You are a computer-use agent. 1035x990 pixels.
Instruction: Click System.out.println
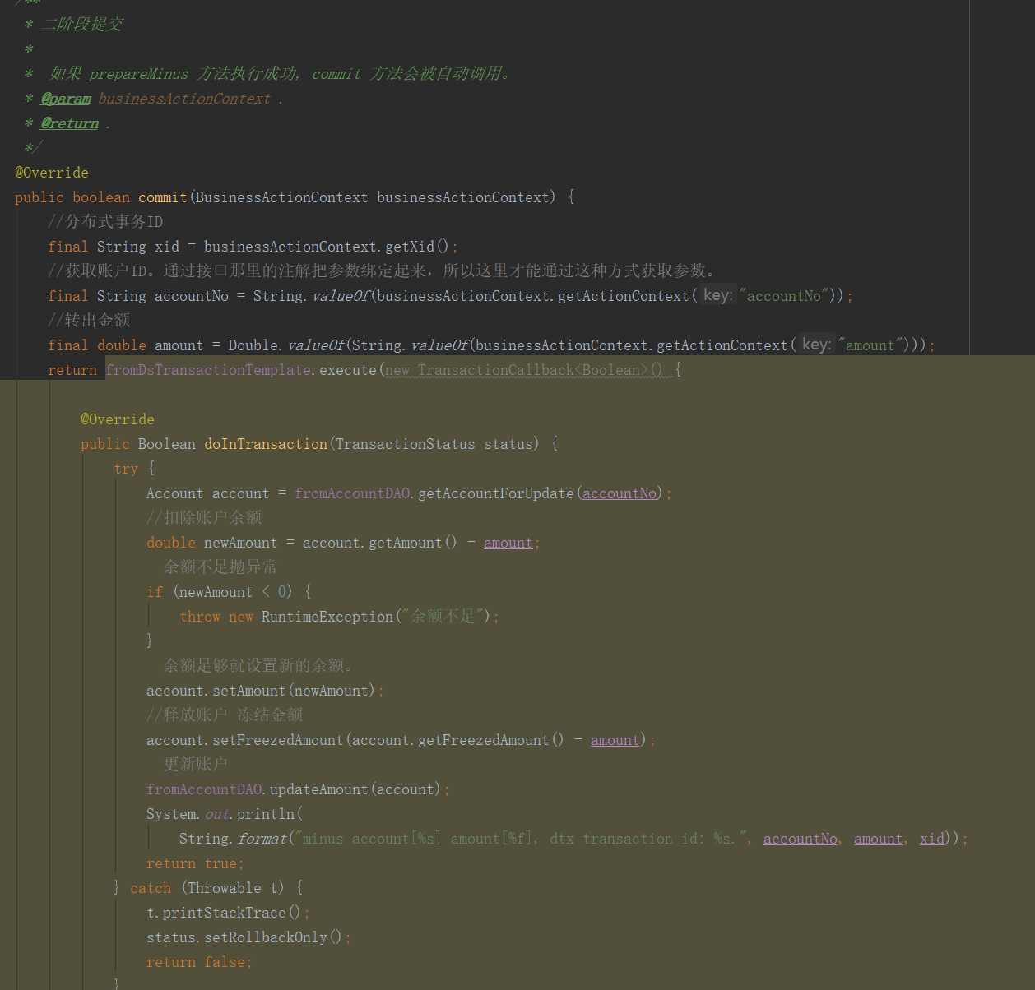(220, 814)
